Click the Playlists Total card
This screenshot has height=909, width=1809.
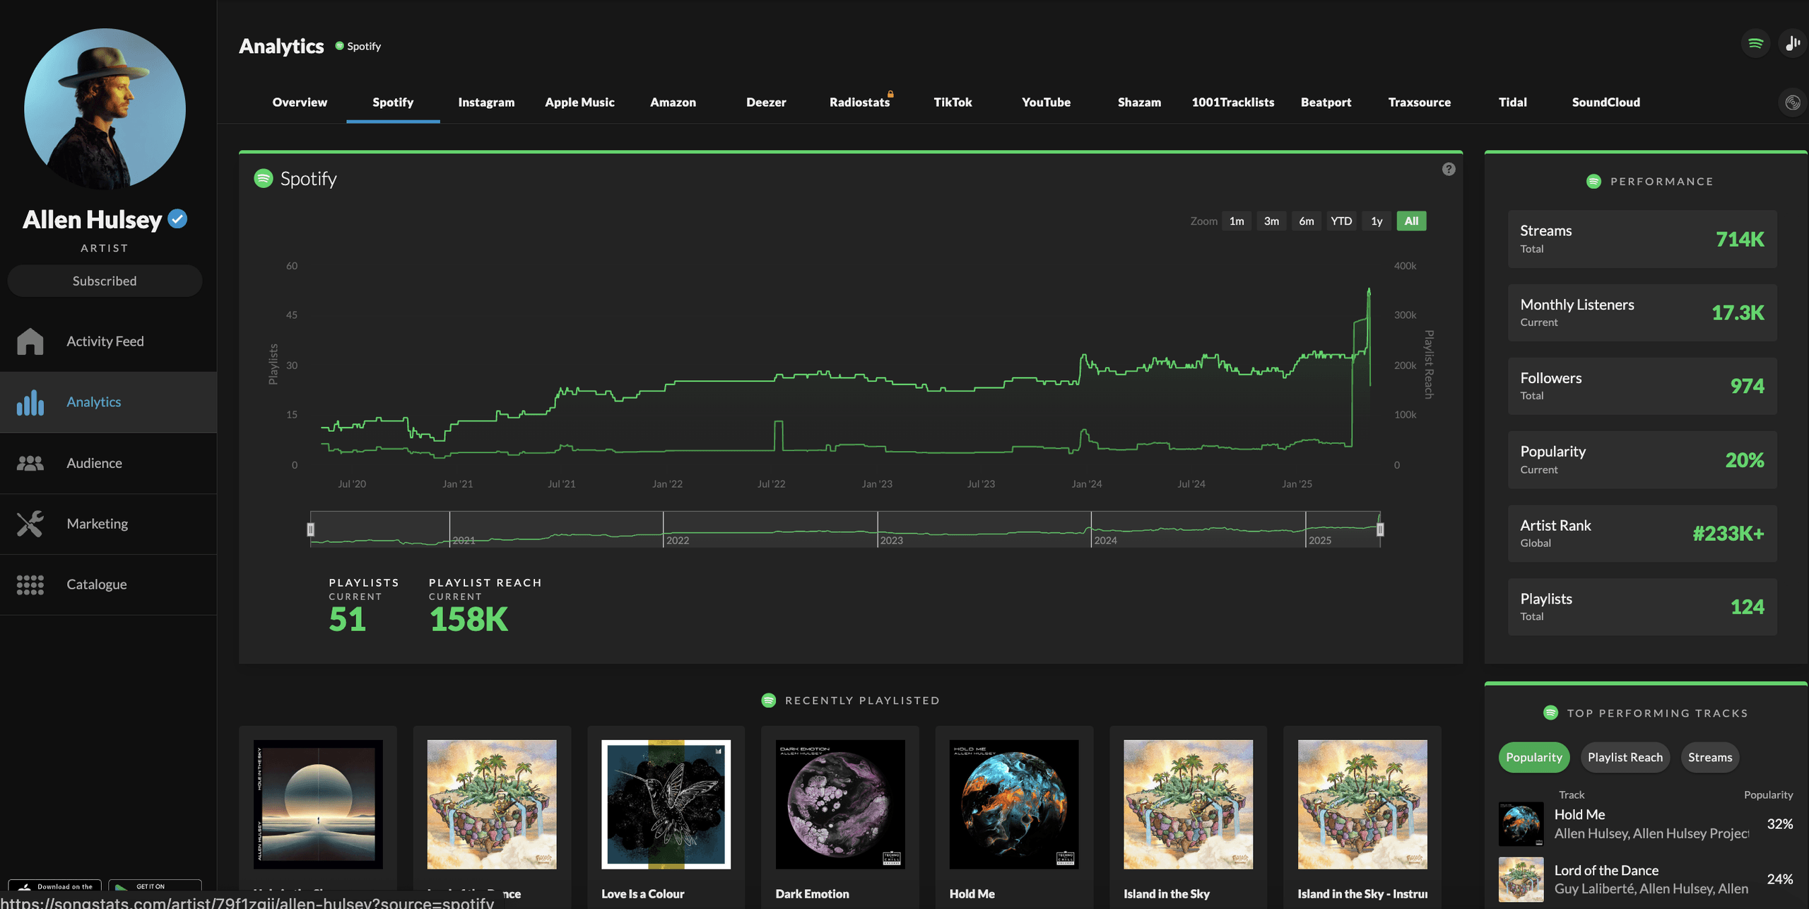pyautogui.click(x=1642, y=607)
